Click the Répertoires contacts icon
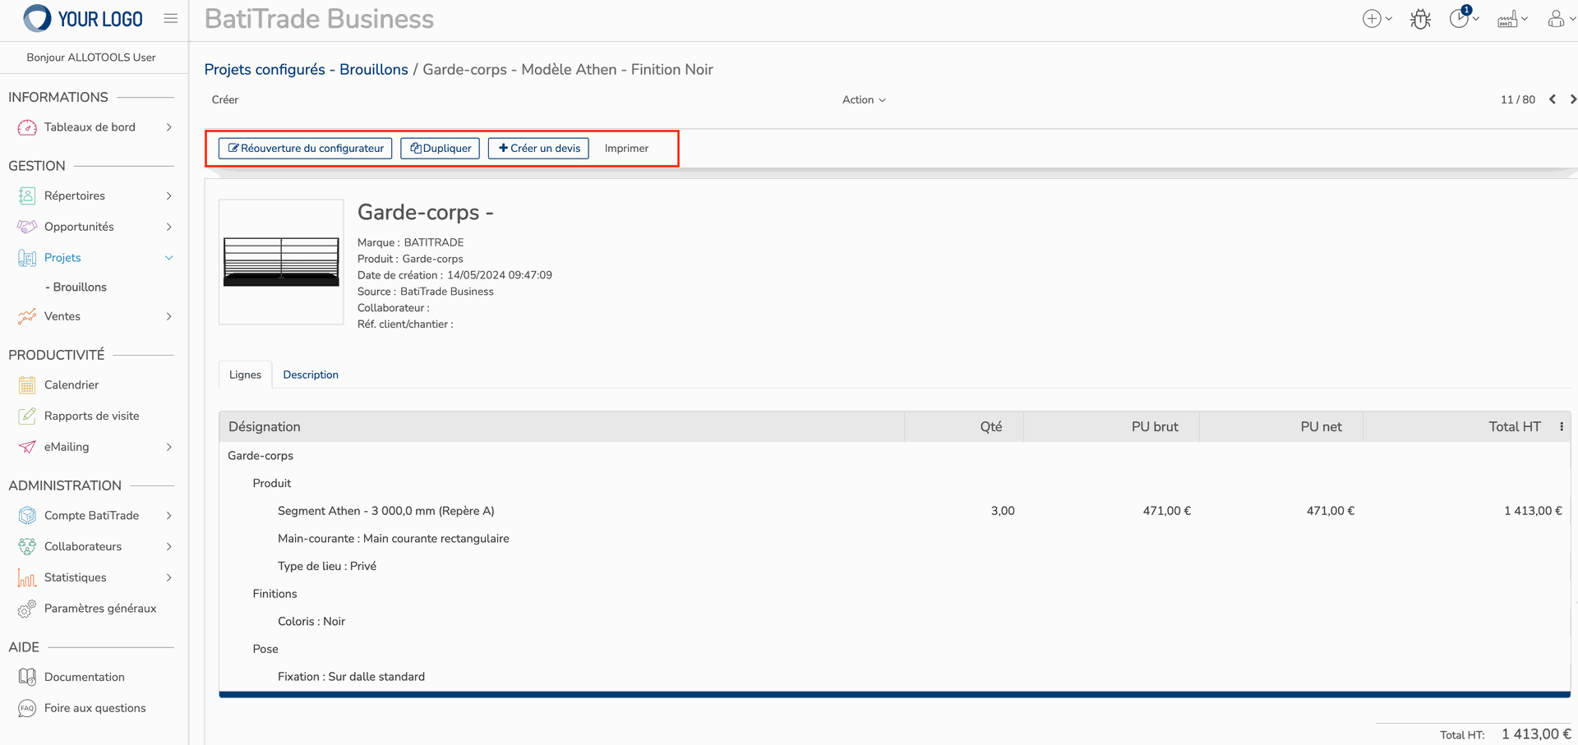 [27, 195]
